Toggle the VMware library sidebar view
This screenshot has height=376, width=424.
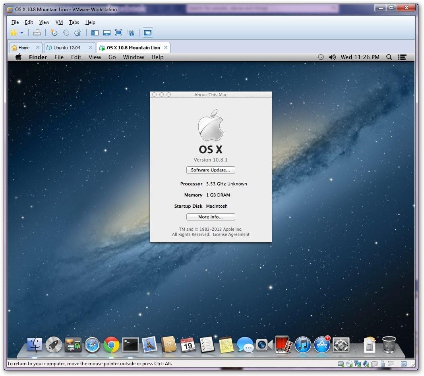click(95, 33)
